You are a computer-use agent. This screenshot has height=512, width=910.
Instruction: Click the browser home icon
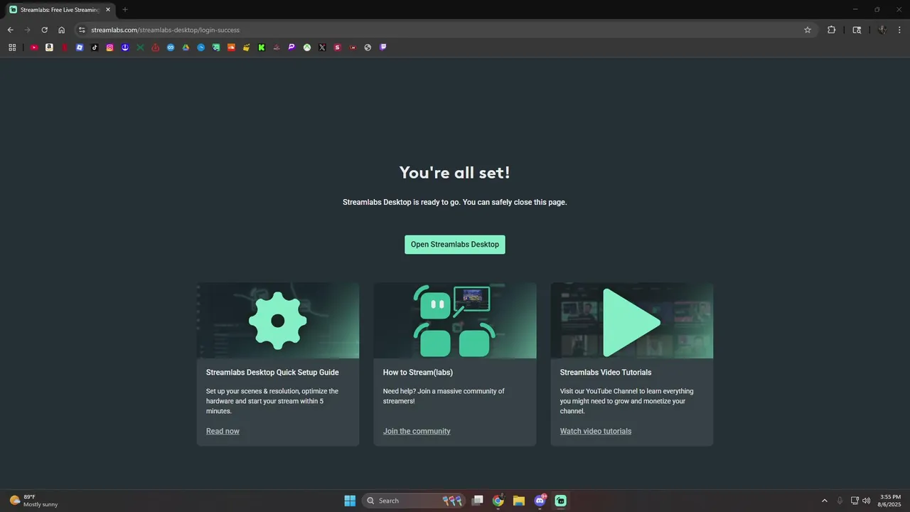pos(61,30)
